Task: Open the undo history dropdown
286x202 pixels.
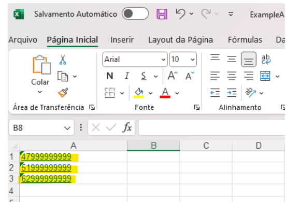Action: pos(191,13)
